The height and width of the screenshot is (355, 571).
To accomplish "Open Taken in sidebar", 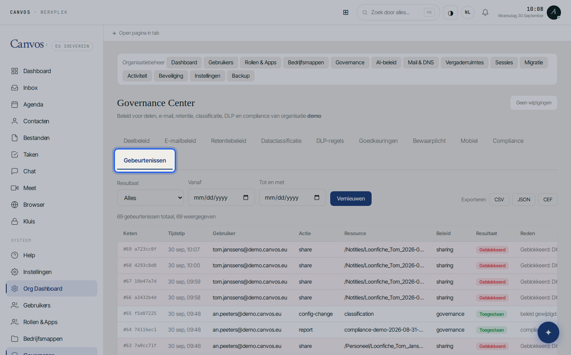I will [x=52, y=155].
